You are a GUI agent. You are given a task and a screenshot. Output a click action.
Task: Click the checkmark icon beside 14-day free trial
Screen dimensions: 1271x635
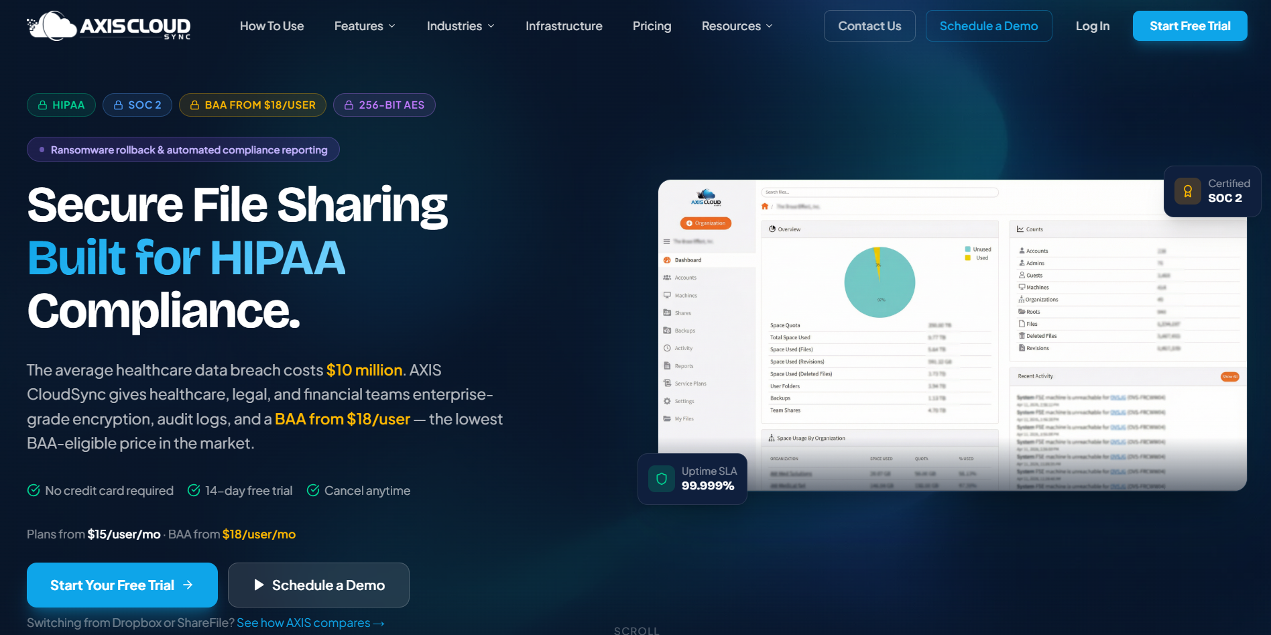point(194,490)
